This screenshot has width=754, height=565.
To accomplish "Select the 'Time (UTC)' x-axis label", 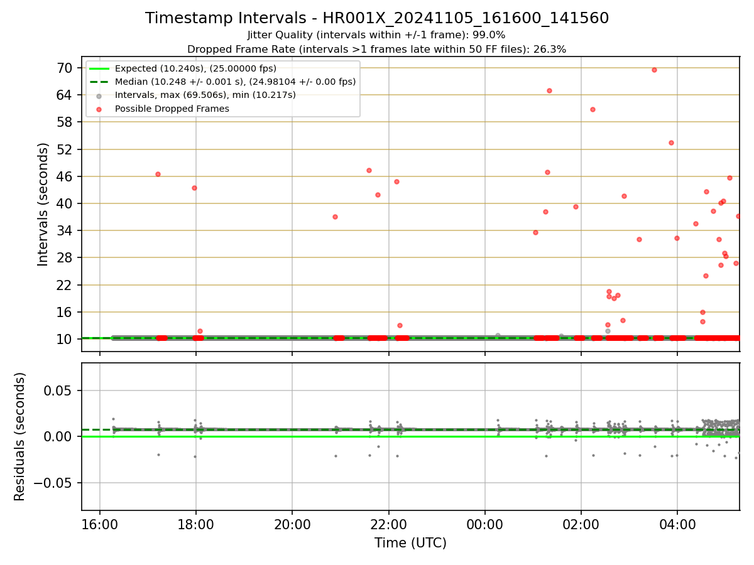I will (x=410, y=543).
